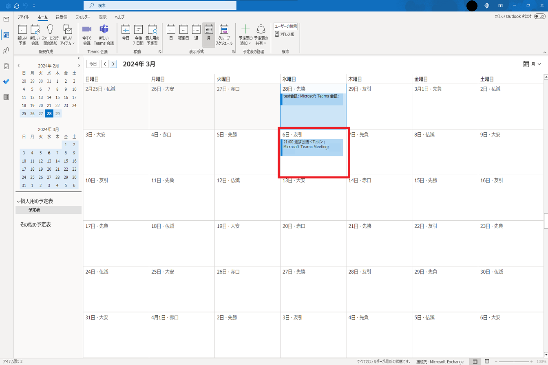This screenshot has width=548, height=365.
Task: Open the 月 view dropdown at top right
Action: pos(532,64)
